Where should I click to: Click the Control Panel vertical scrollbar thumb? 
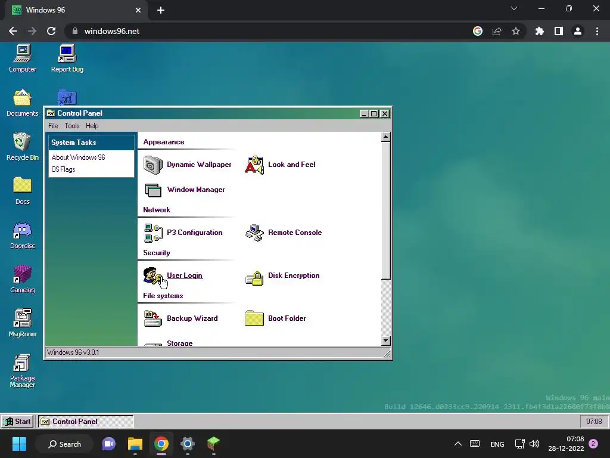(385, 211)
